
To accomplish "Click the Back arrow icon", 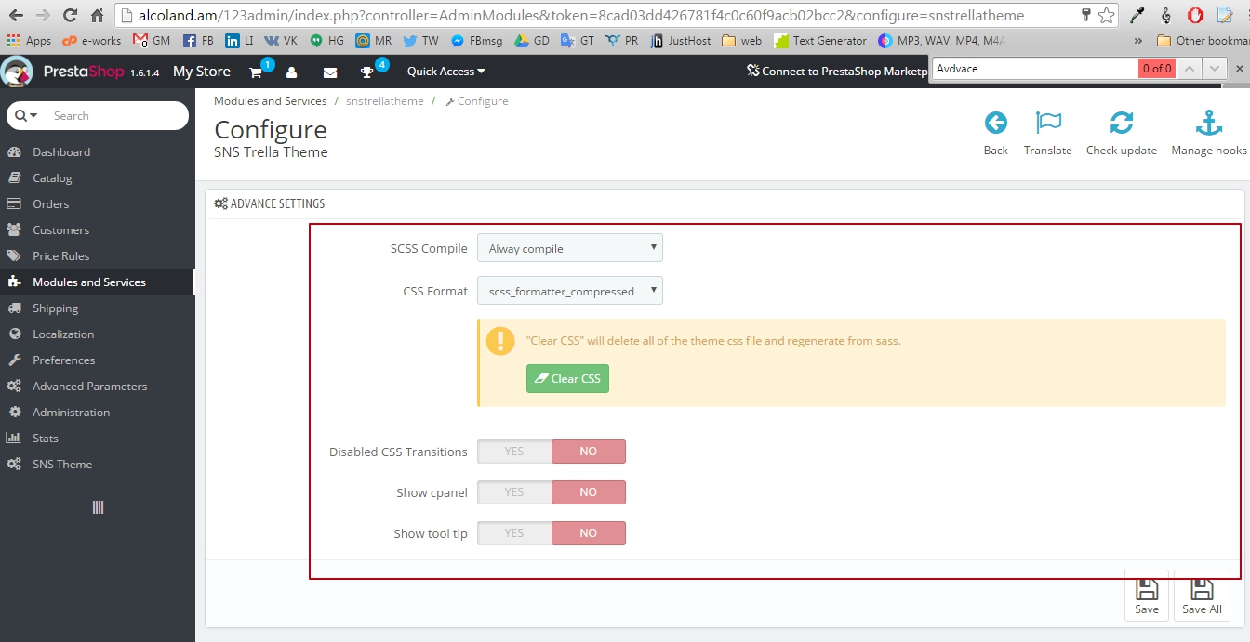I will pos(995,124).
